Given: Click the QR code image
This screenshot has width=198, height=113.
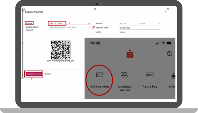Looking at the screenshot, I should tap(61, 50).
